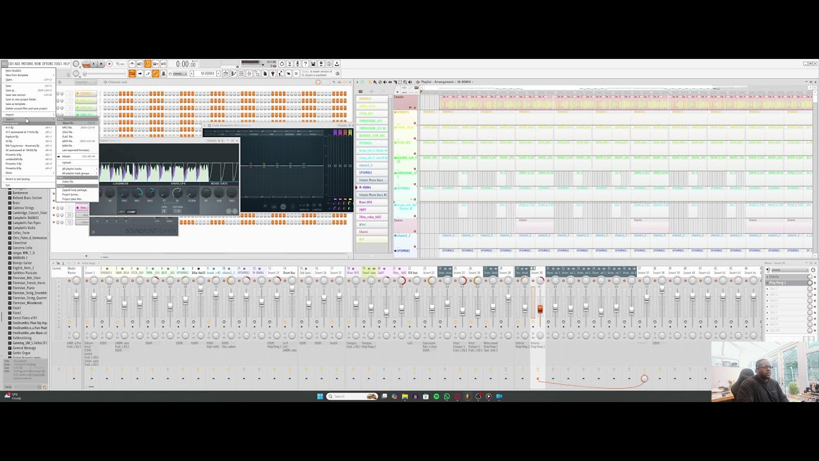Viewport: 819px width, 461px height.
Task: Click the playlist magnet snap icon
Action: coord(362,82)
